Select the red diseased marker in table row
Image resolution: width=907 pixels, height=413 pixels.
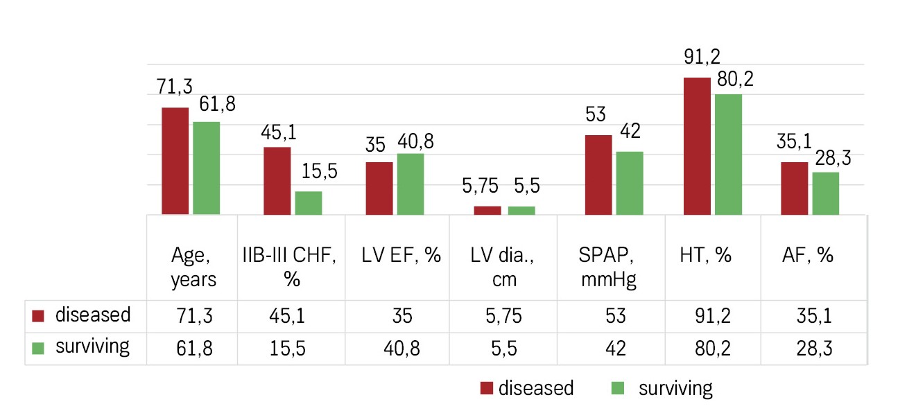40,316
